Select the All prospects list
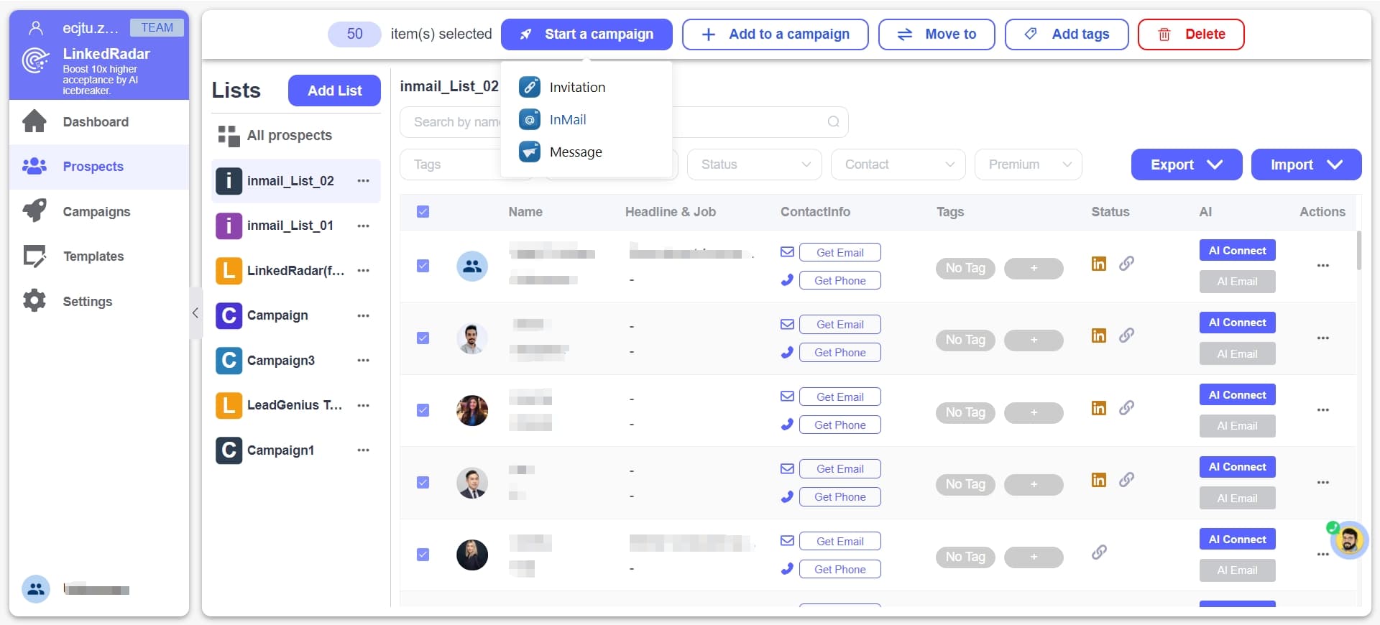1380x625 pixels. [296, 136]
